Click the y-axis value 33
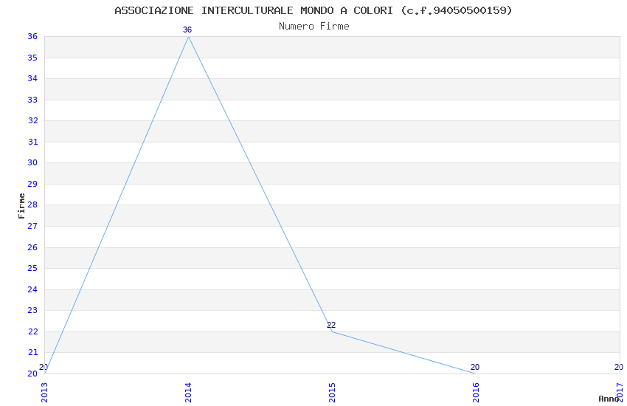The image size is (627, 406). [32, 100]
